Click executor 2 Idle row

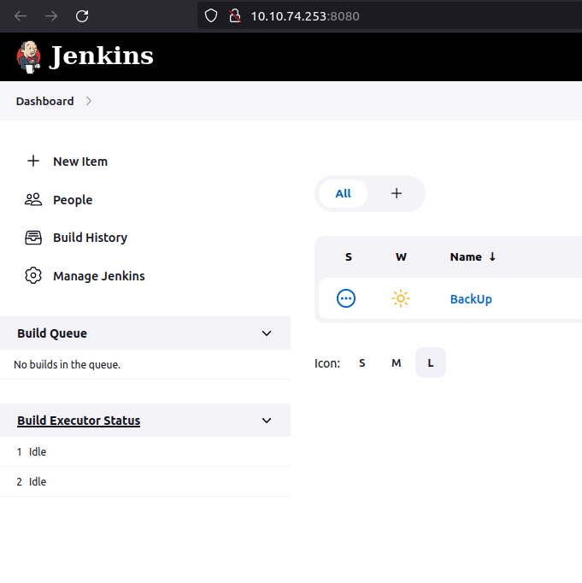pyautogui.click(x=145, y=481)
